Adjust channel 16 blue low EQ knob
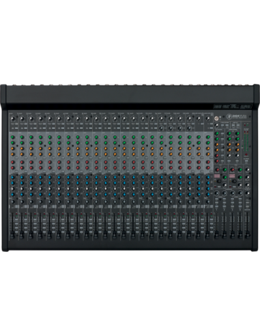This screenshot has width=260, height=336. pyautogui.click(x=152, y=195)
